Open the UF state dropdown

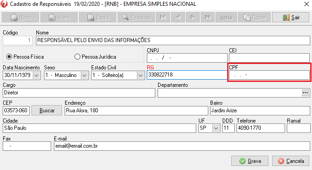[x=216, y=128]
